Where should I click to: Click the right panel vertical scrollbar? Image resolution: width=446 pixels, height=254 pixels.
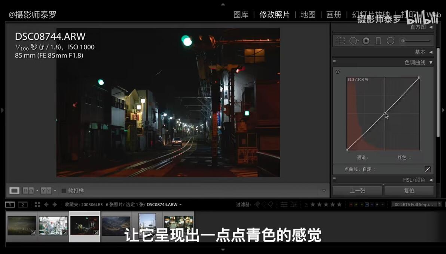click(438, 92)
